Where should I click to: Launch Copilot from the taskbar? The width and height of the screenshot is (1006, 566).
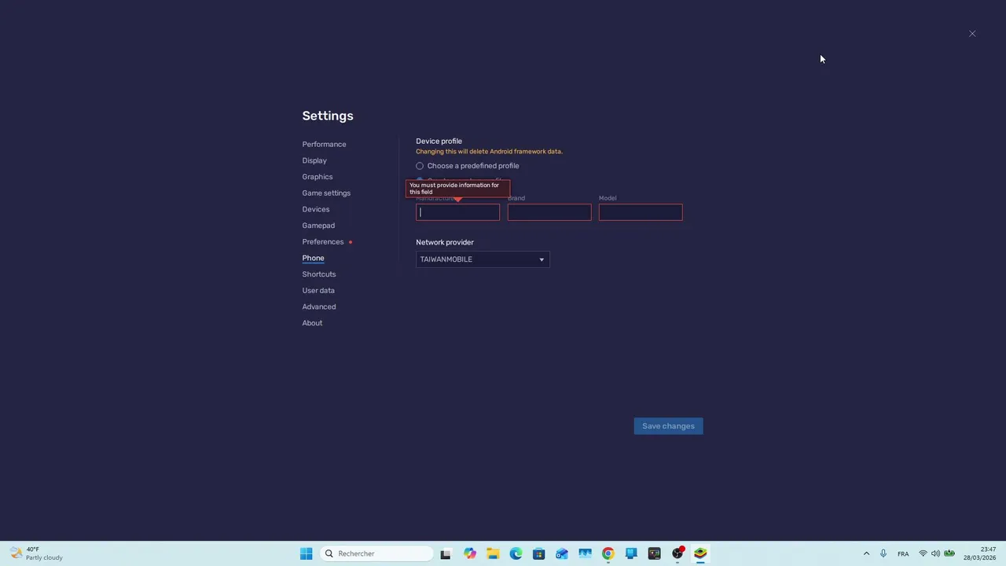click(x=470, y=553)
